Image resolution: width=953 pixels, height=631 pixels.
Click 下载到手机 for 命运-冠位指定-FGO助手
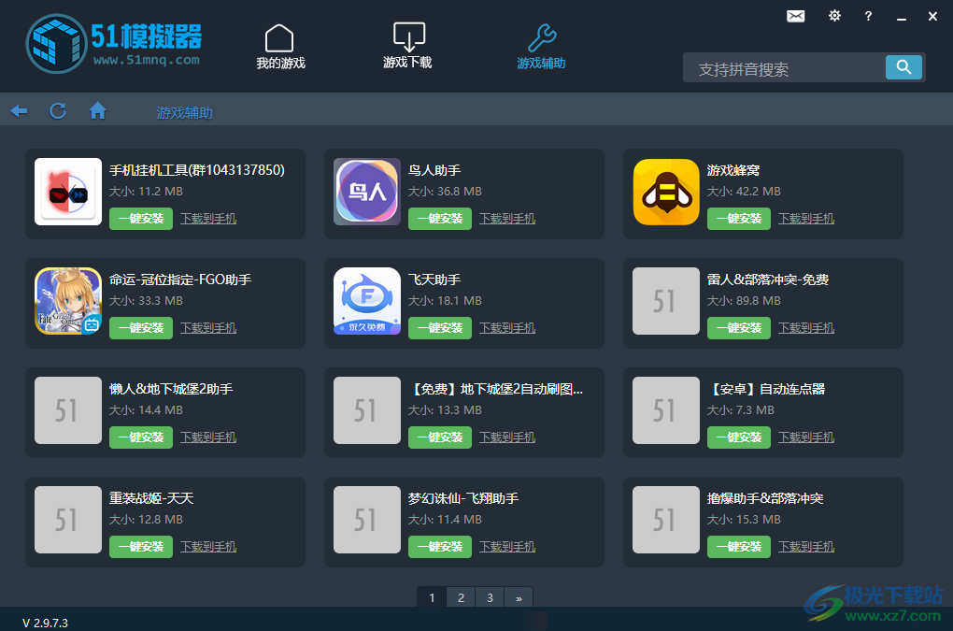[208, 328]
